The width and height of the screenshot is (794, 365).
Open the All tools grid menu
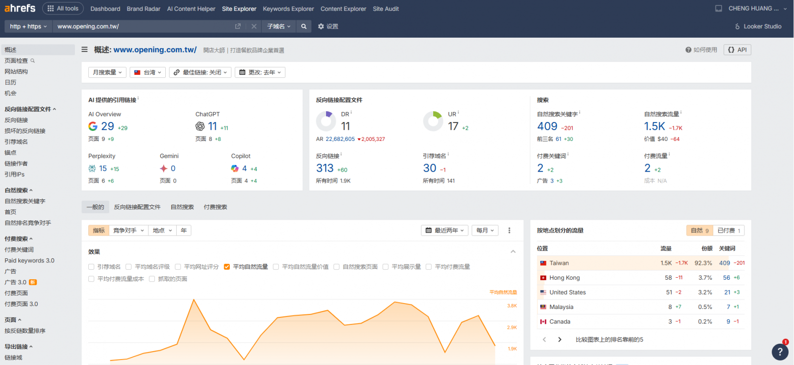(x=63, y=8)
